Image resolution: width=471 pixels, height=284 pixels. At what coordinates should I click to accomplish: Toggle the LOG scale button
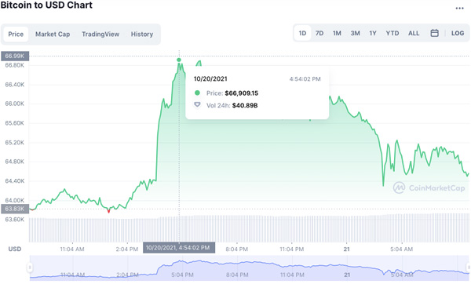[458, 33]
